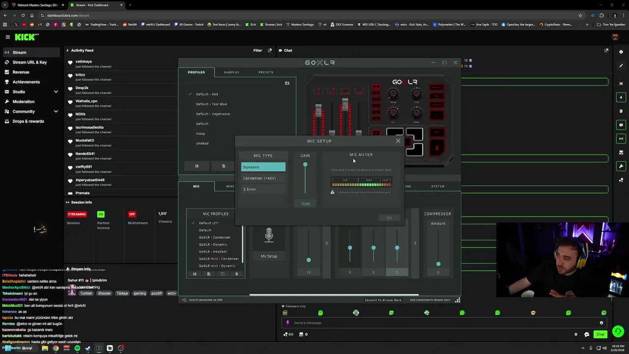
Task: Delete the selected mic profile
Action: [x=236, y=274]
